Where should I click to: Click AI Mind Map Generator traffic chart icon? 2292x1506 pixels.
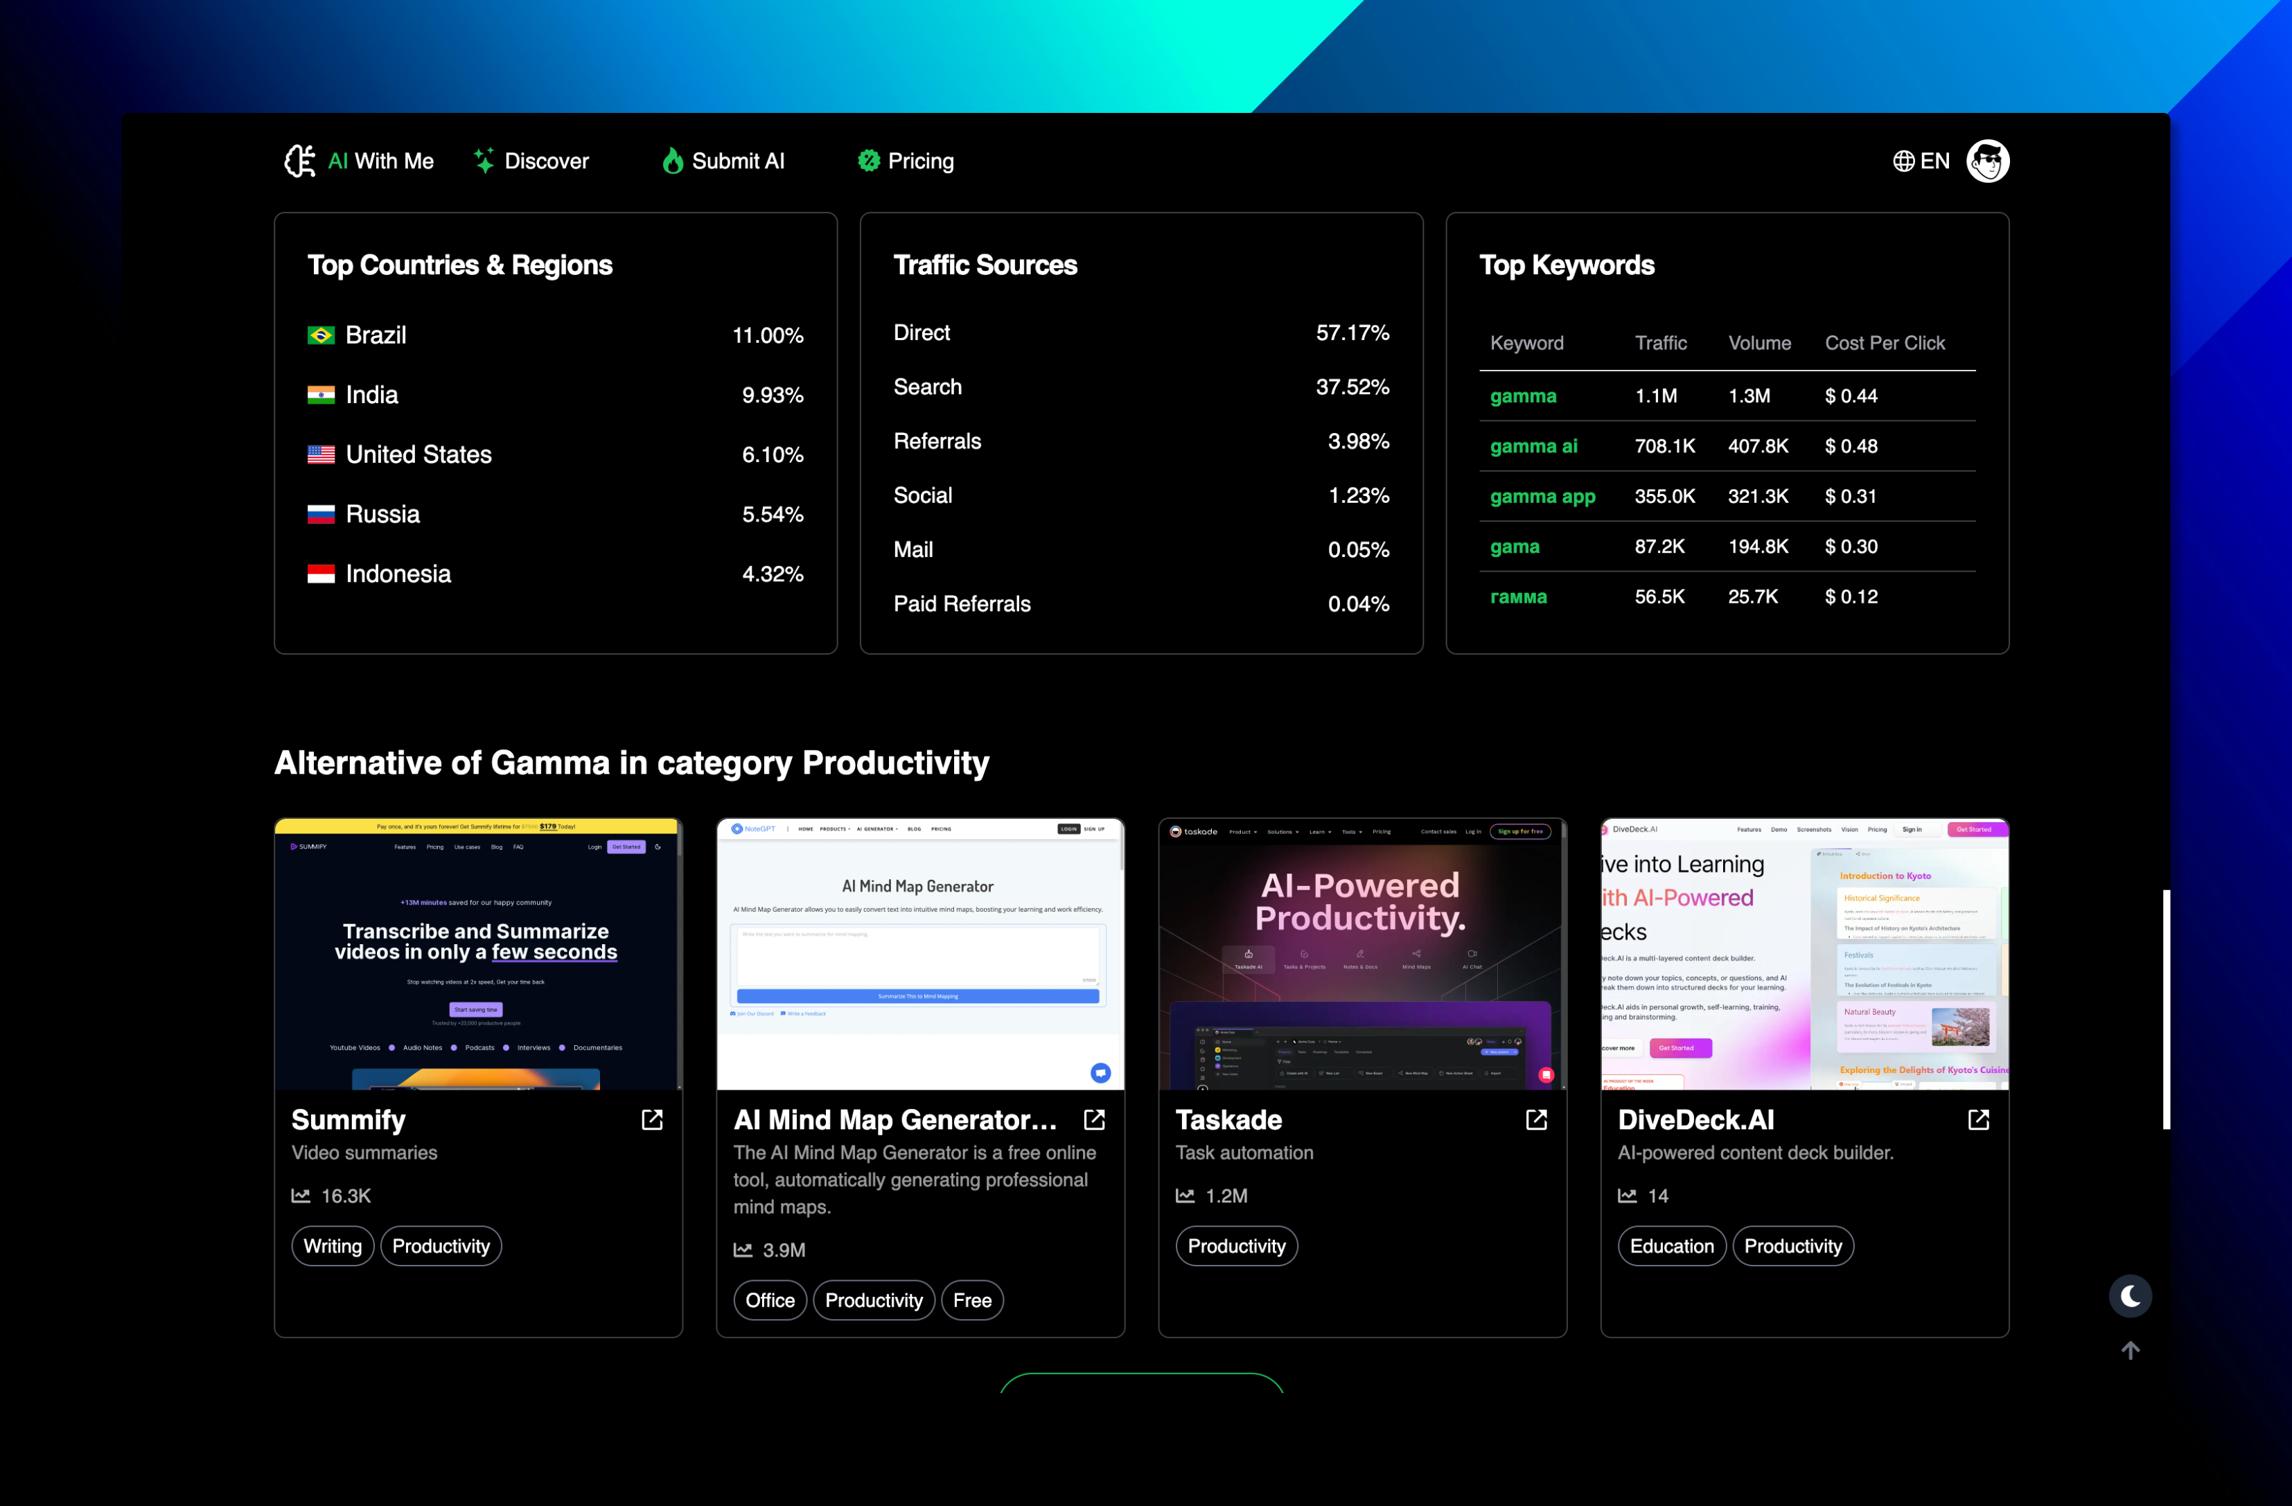(x=743, y=1249)
